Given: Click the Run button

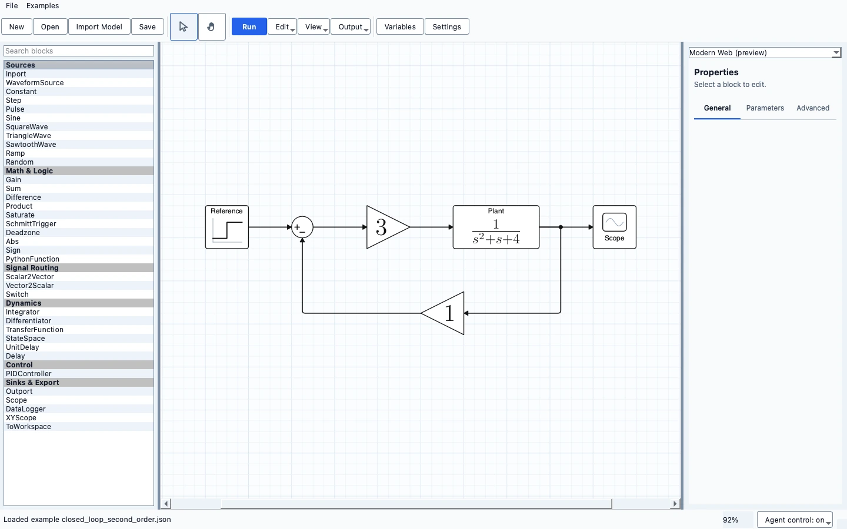Looking at the screenshot, I should [x=249, y=27].
